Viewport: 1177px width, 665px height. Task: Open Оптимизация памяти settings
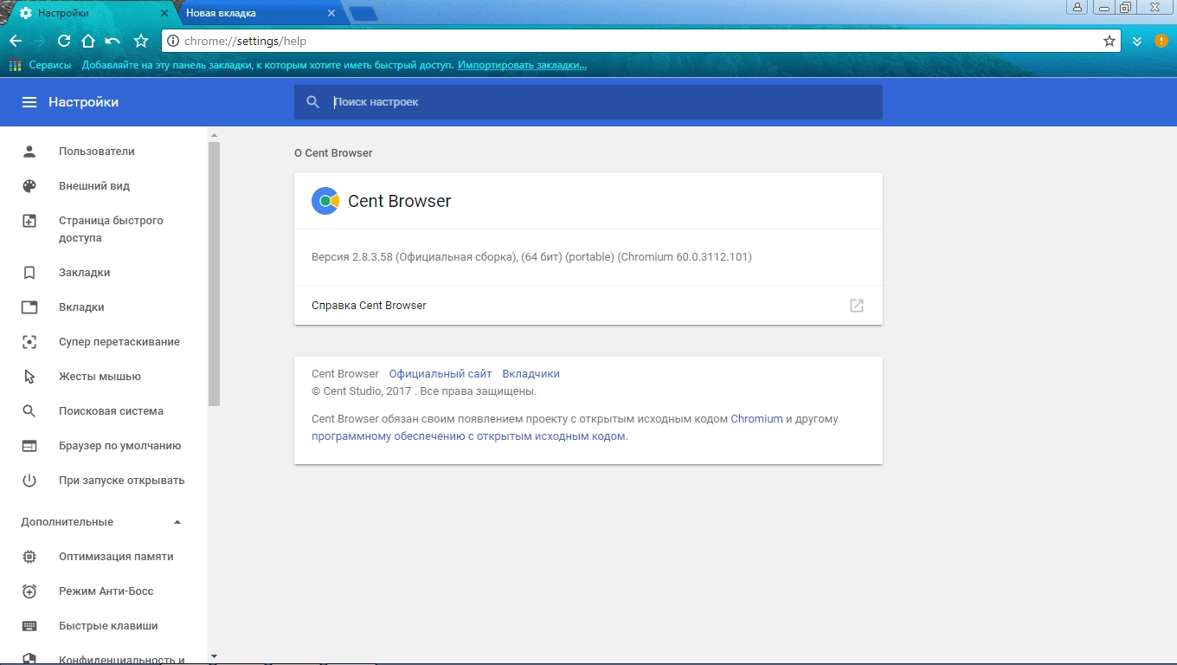[x=116, y=557]
